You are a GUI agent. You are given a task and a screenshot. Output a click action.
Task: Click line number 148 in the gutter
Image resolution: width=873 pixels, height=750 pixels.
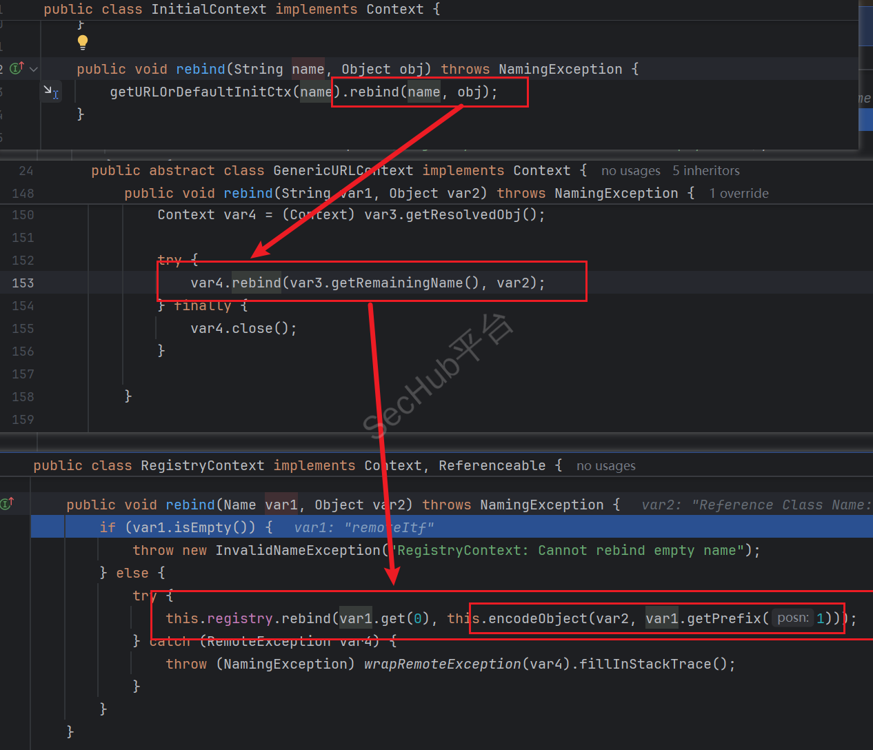tap(23, 194)
